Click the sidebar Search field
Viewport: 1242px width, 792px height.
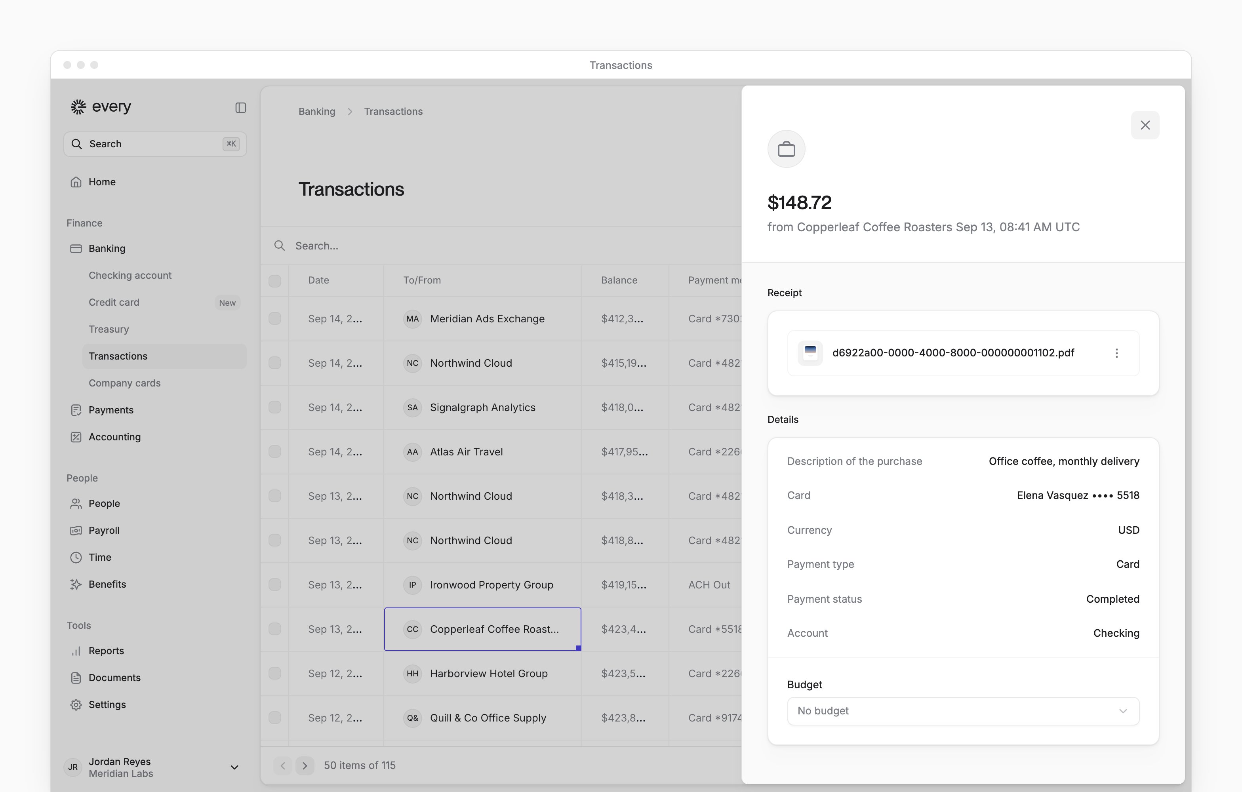(155, 144)
